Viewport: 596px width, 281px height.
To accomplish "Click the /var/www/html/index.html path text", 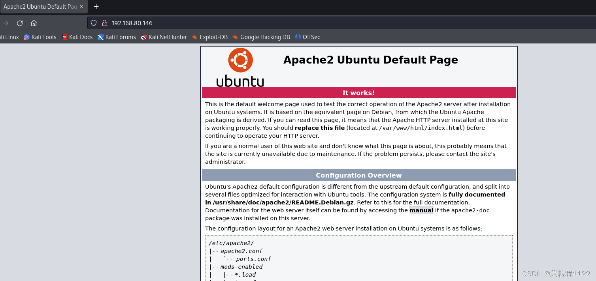I will (x=421, y=128).
